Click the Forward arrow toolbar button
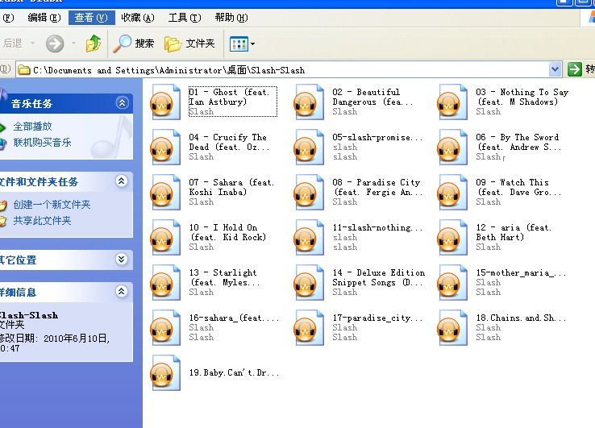This screenshot has width=595, height=428. [55, 44]
